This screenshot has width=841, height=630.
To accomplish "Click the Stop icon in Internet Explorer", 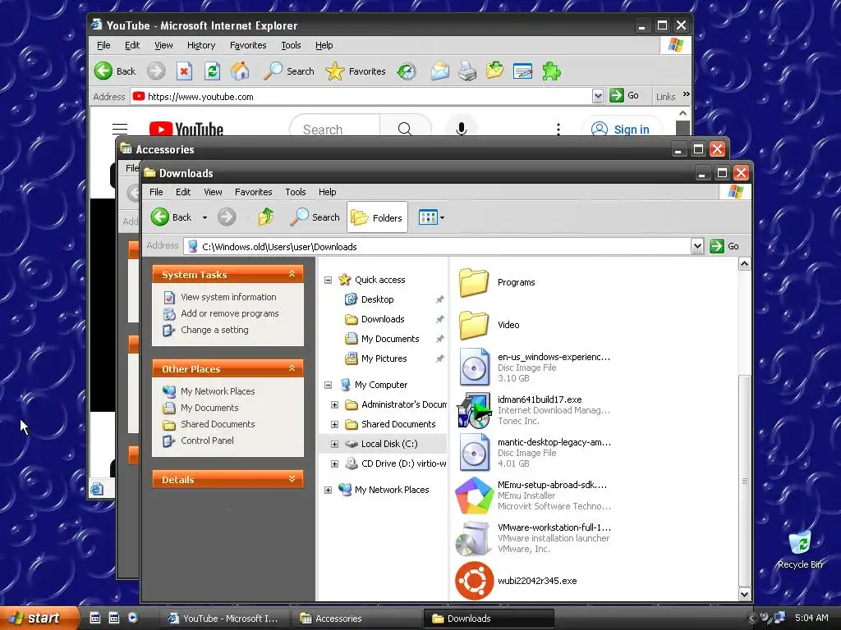I will click(x=185, y=71).
